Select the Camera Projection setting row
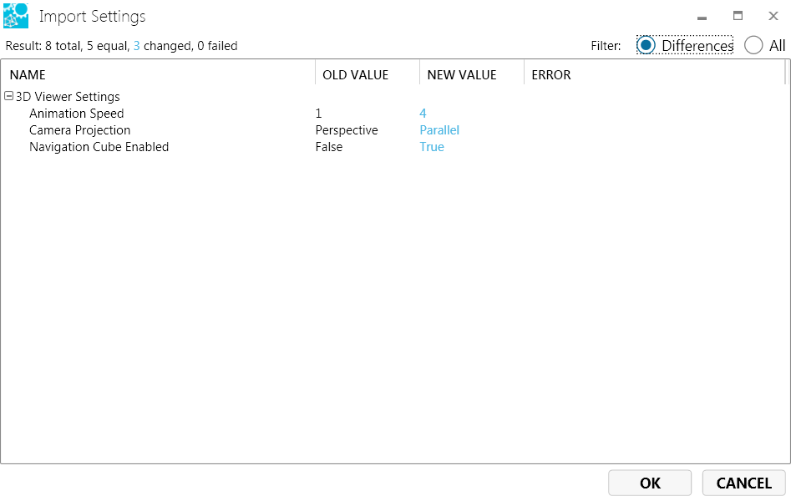This screenshot has width=791, height=501. pyautogui.click(x=79, y=130)
